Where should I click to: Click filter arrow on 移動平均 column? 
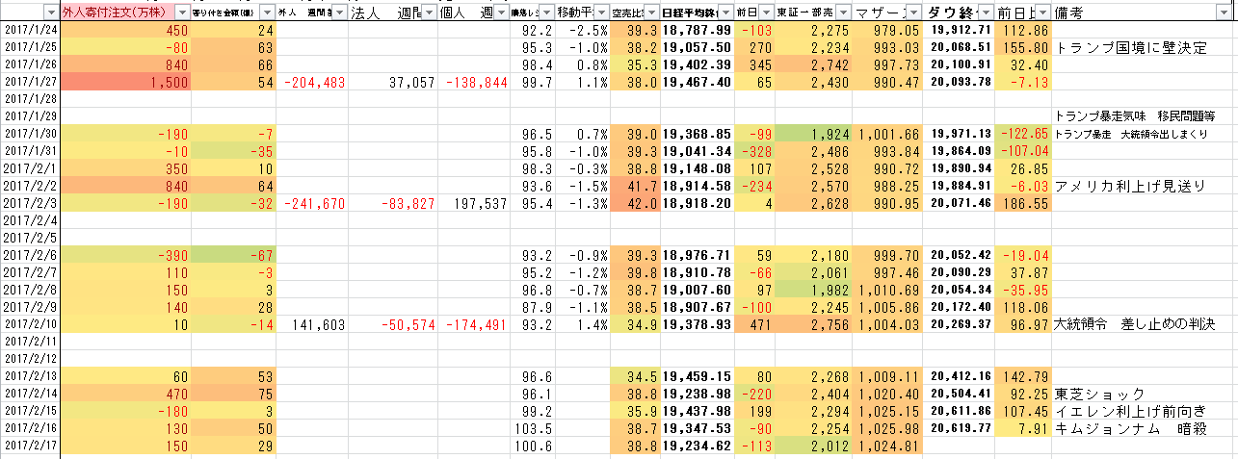[x=600, y=13]
